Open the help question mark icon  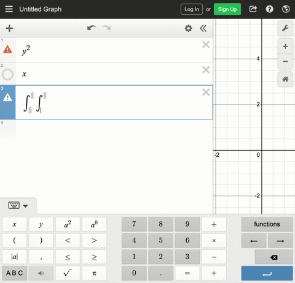pos(269,9)
